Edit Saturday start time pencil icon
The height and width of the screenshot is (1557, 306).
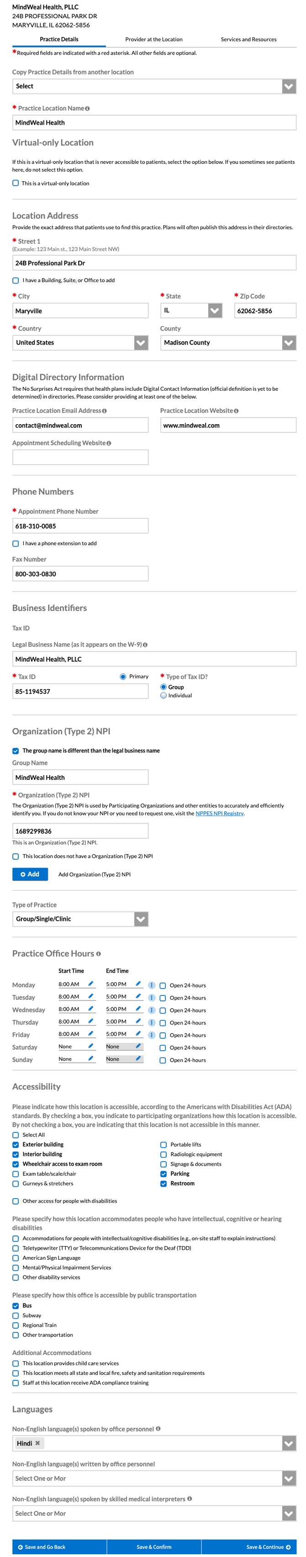91,1046
